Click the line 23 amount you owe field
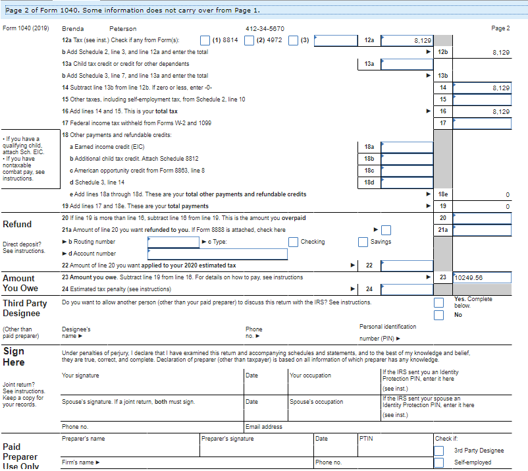 pos(482,277)
